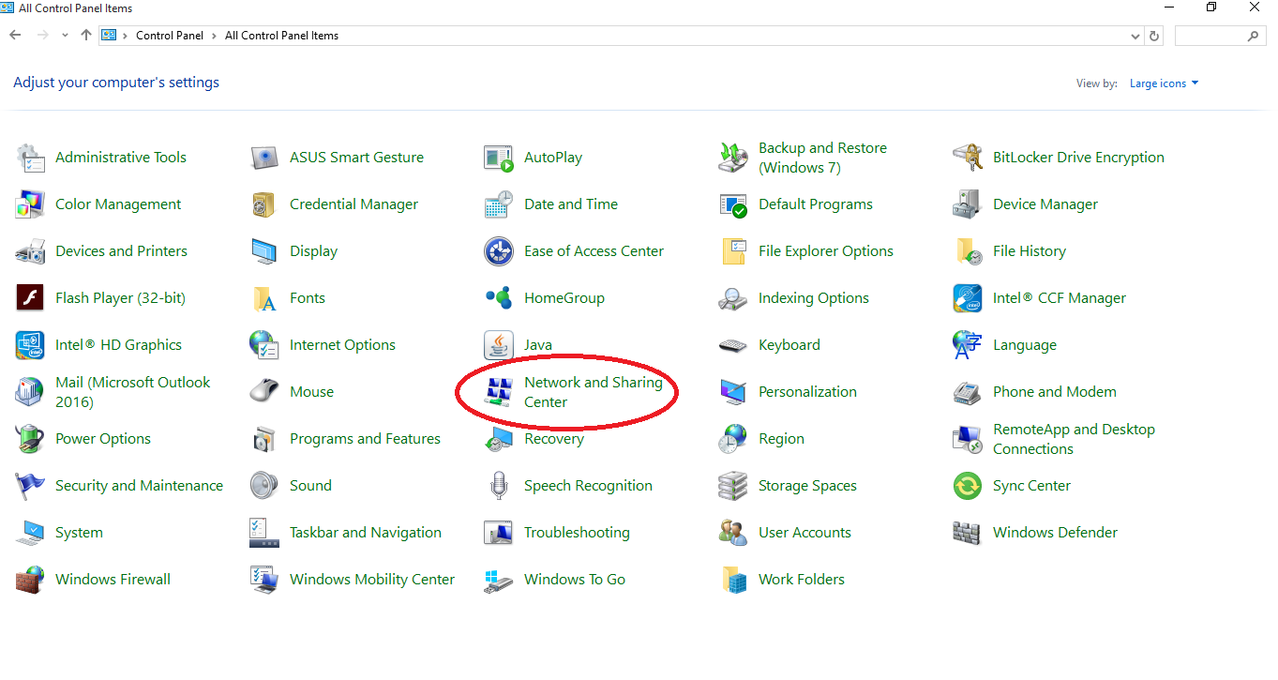
Task: Go up one level with Up arrow
Action: pyautogui.click(x=86, y=36)
